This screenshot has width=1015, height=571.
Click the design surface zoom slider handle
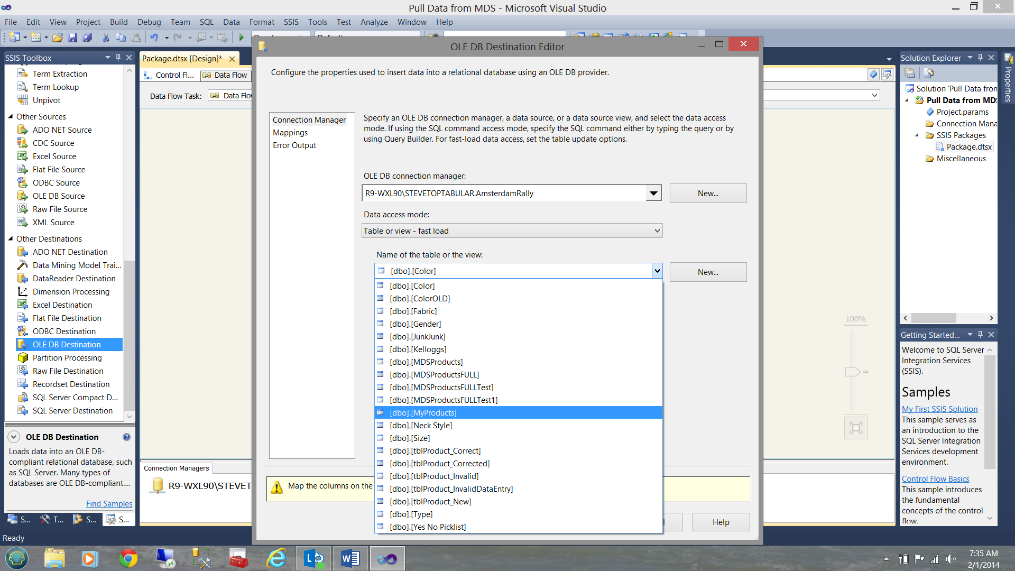[x=852, y=372]
